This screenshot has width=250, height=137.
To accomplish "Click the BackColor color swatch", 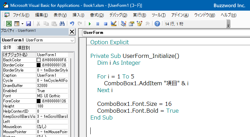I will [x=38, y=60].
